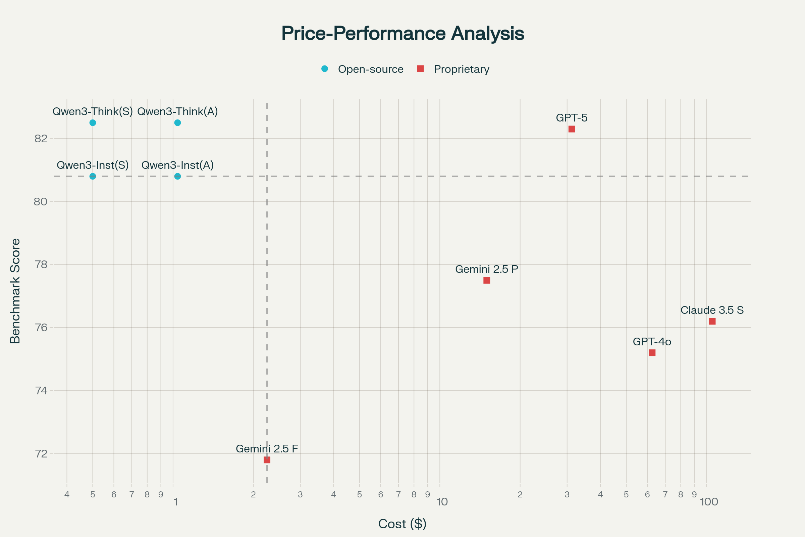This screenshot has height=537, width=805.
Task: Click the teal Open-source legend circle
Action: (x=325, y=69)
